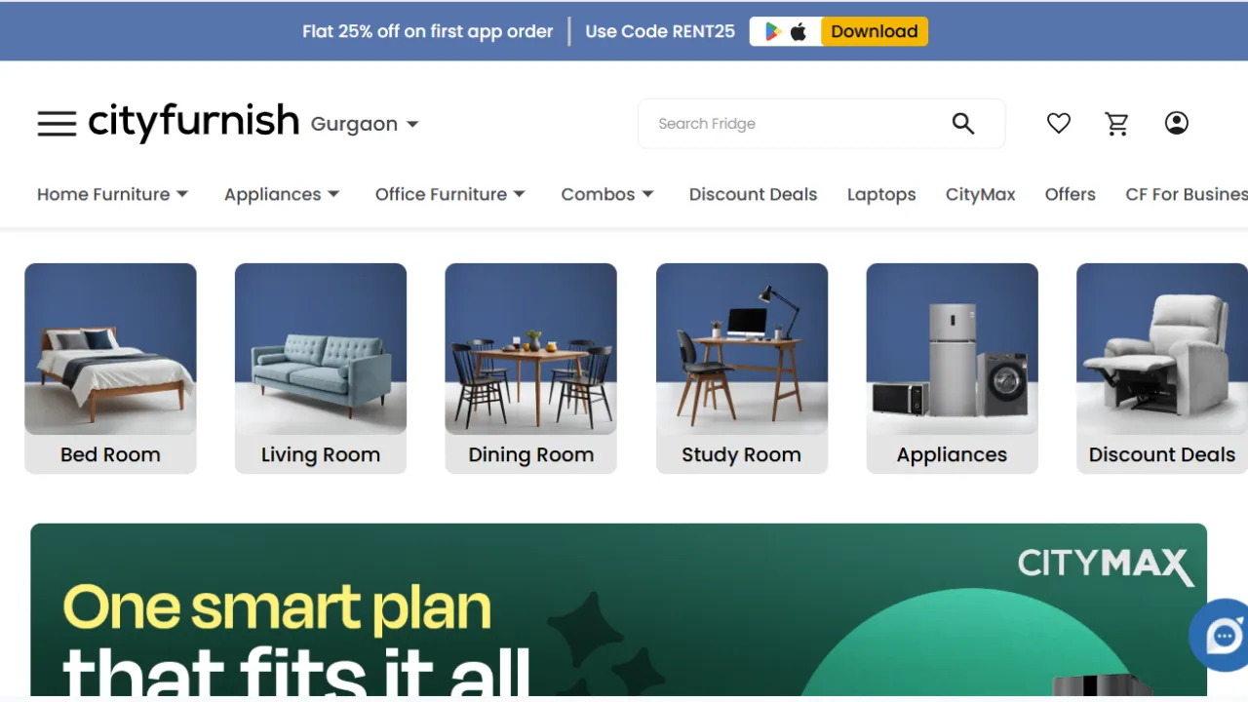This screenshot has height=702, width=1248.
Task: Open the shopping cart icon
Action: point(1117,124)
